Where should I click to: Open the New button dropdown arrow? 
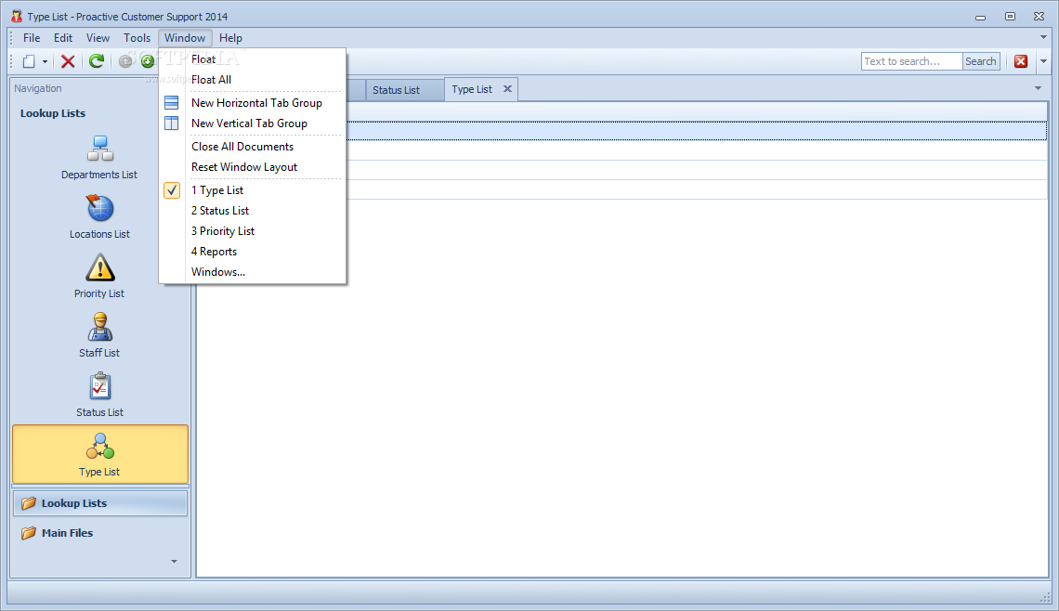45,61
